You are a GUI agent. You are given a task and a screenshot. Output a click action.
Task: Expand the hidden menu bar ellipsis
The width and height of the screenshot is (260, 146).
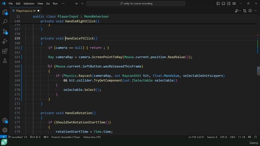(x=63, y=4)
